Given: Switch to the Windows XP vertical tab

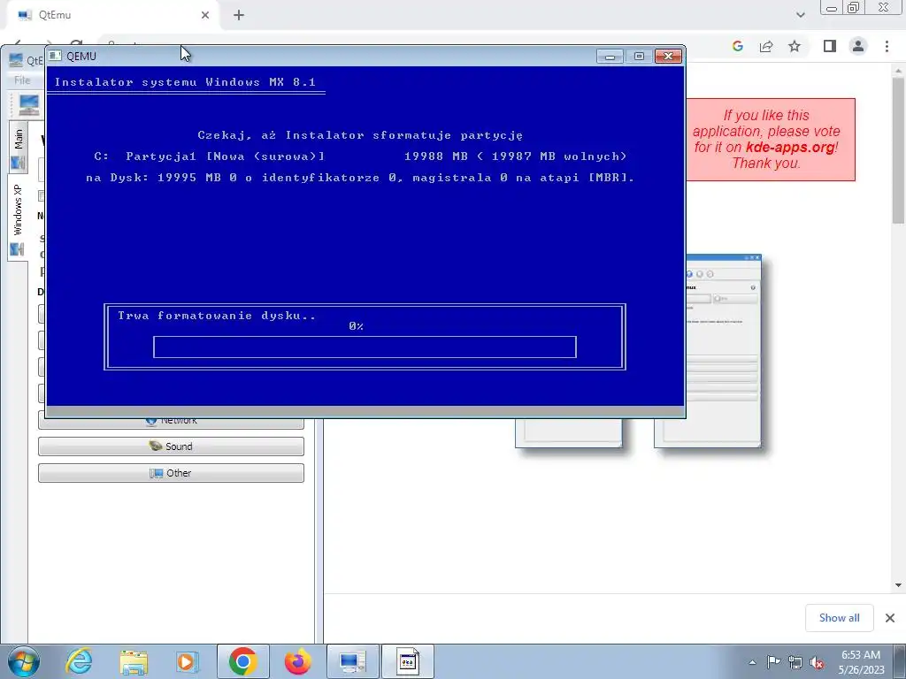Looking at the screenshot, I should [18, 217].
